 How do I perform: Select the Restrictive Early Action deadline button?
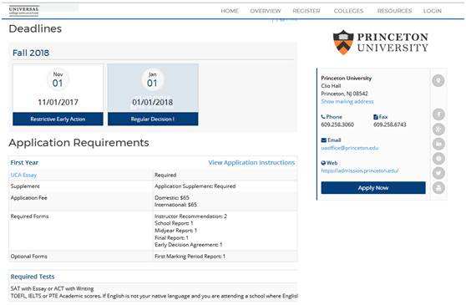click(x=58, y=119)
